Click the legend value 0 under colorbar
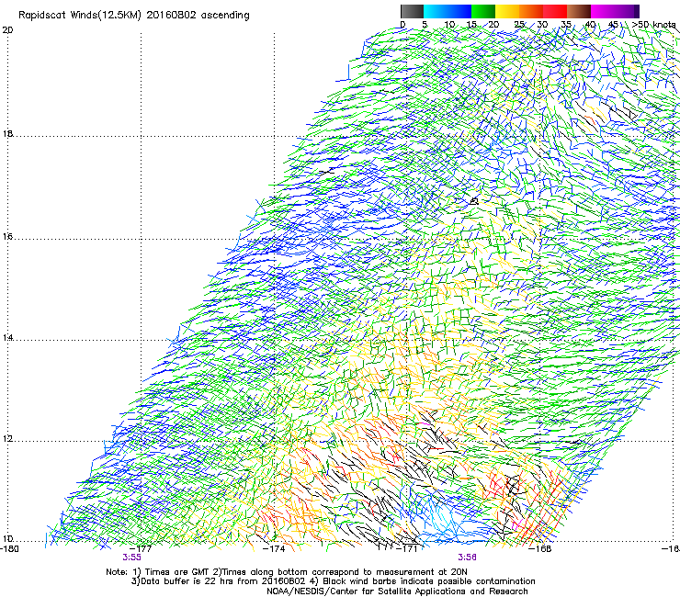680x597 pixels. (x=402, y=25)
